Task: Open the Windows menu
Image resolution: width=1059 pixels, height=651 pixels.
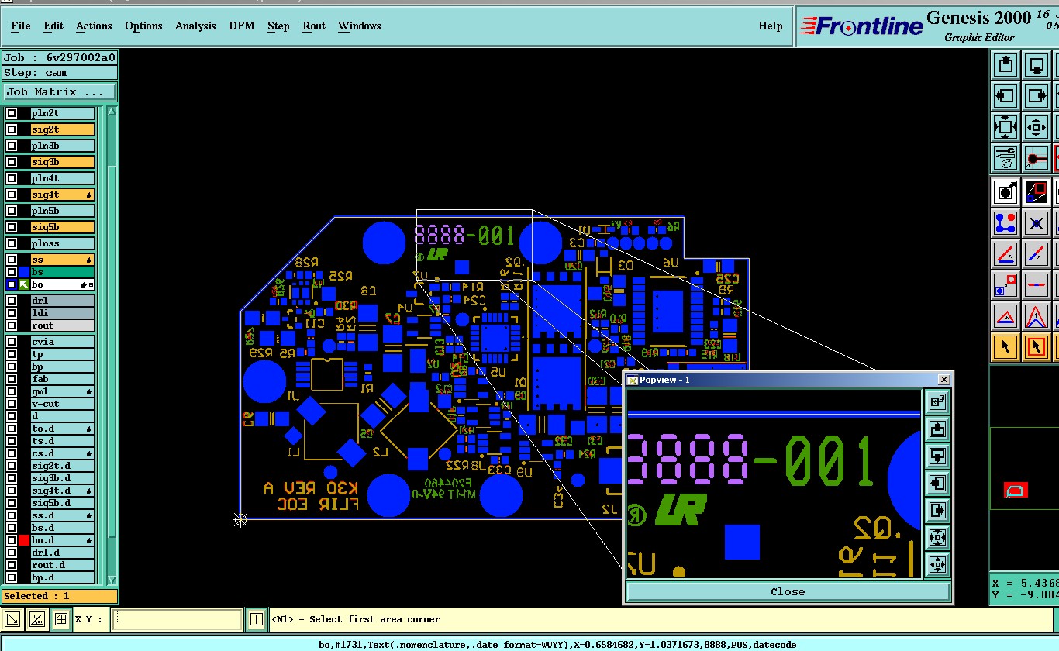Action: [359, 26]
